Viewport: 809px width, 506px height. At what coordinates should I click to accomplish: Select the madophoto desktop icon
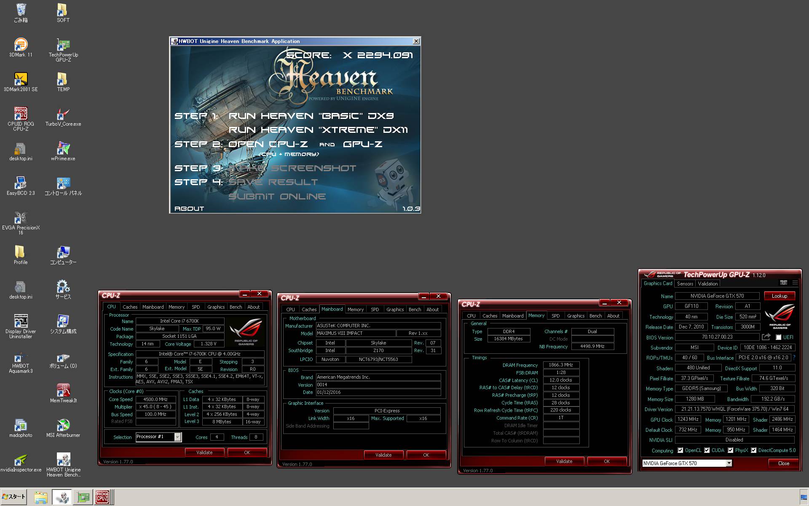point(21,428)
